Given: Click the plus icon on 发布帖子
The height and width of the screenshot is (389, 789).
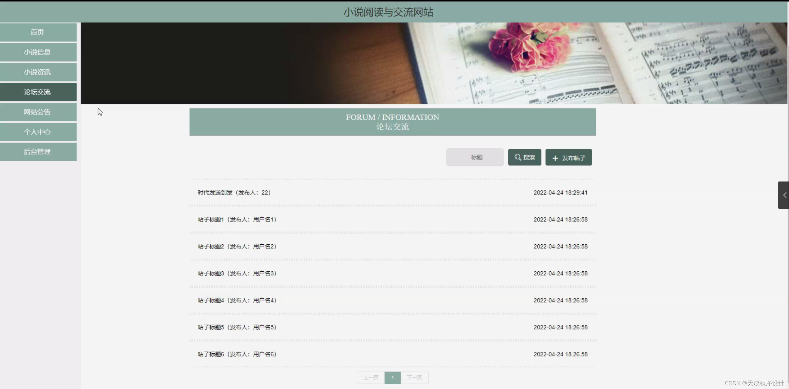Looking at the screenshot, I should click(x=555, y=158).
